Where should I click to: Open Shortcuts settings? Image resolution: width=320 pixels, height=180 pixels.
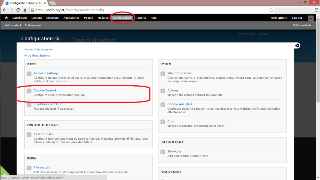coord(174,151)
